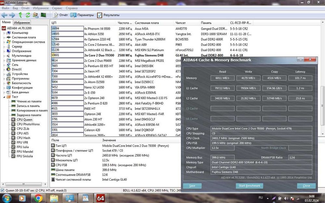325x203 pixels.
Task: Click the Refresh toolbar icon
Action: 28,15
